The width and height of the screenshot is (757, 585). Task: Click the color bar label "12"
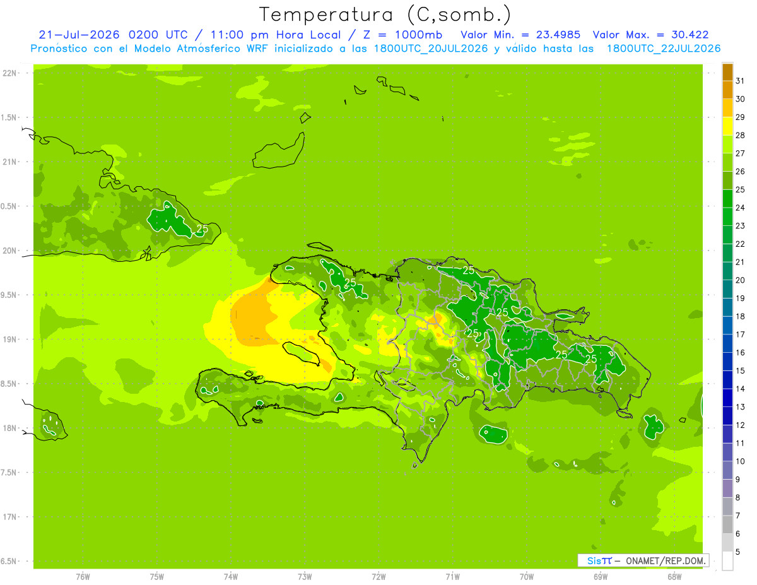[740, 425]
